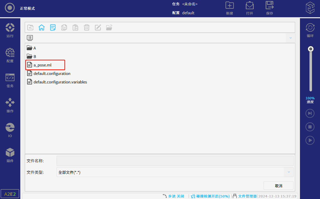Open the 插件 (Plugins) panel in sidebar
The height and width of the screenshot is (199, 320).
10,155
